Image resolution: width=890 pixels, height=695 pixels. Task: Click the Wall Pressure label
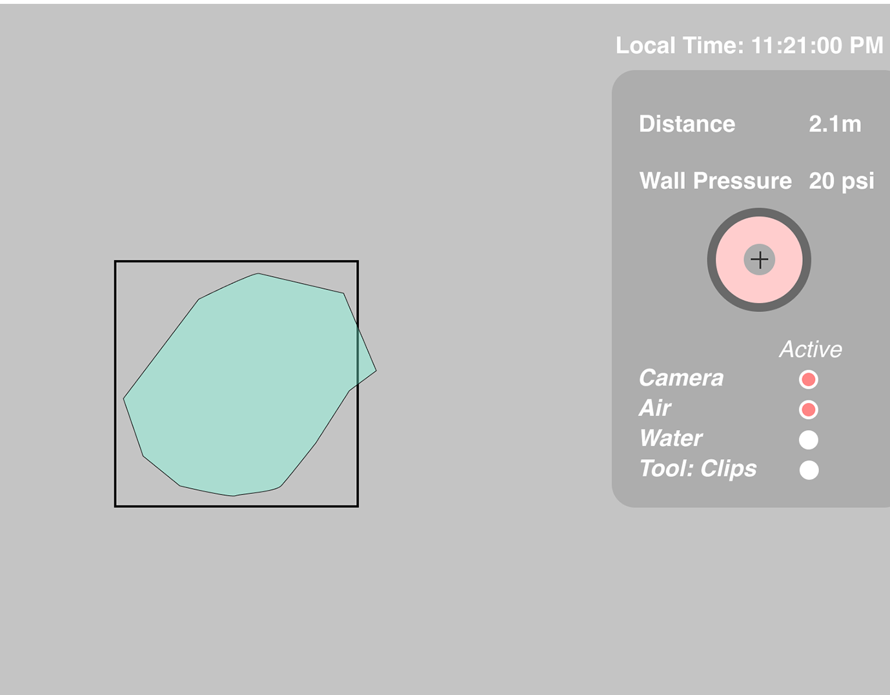(x=715, y=181)
